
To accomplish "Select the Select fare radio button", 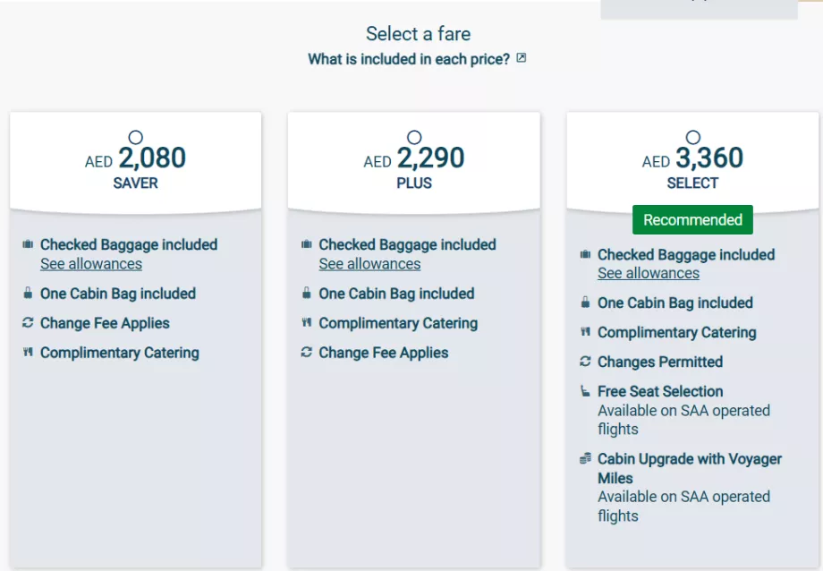I will coord(692,137).
